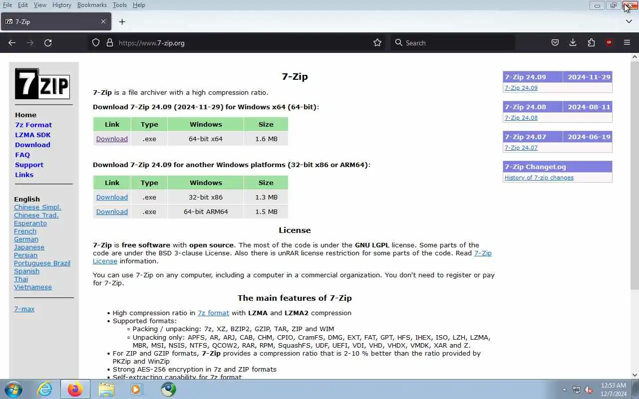The image size is (639, 399).
Task: Switch language to Portuguese Brazil
Action: pyautogui.click(x=42, y=263)
